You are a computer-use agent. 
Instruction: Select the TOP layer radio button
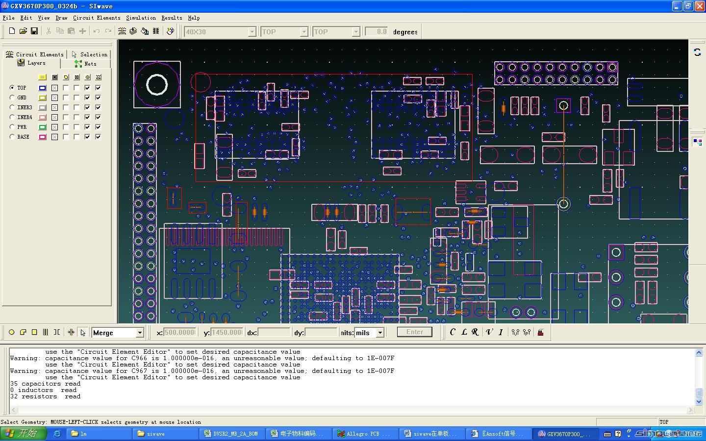(x=12, y=88)
